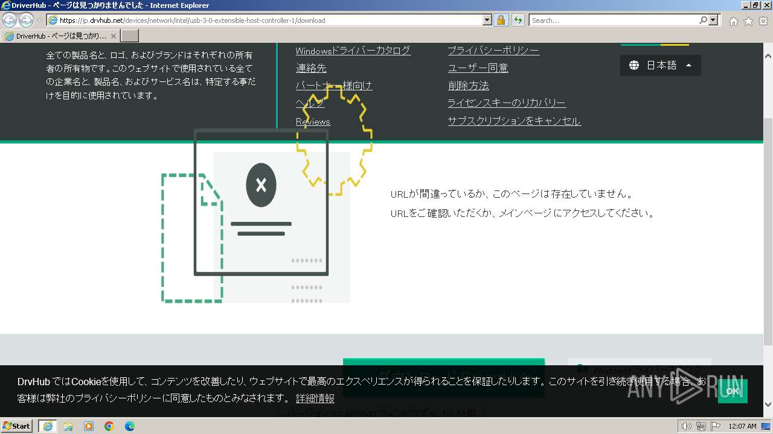This screenshot has height=434, width=773.
Task: Click the Search input box
Action: (614, 20)
